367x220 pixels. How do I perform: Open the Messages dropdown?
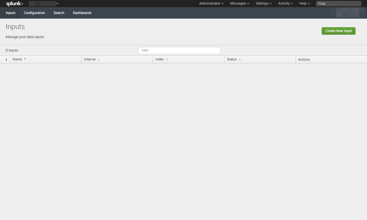pos(239,3)
